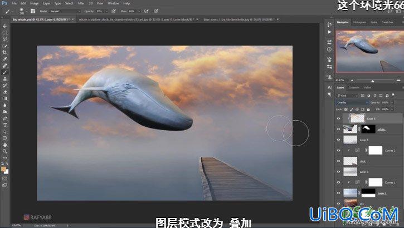Open brush Mode Normal dropdown

click(x=65, y=11)
